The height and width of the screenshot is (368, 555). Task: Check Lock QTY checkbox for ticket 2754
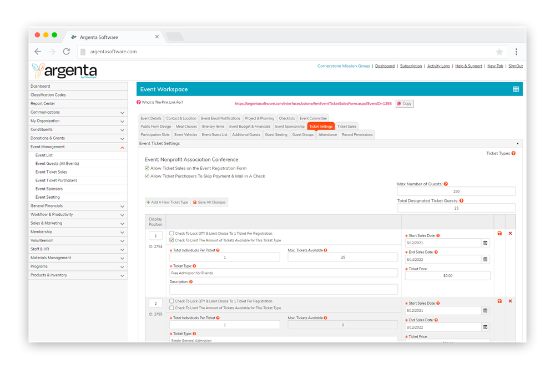pos(171,234)
